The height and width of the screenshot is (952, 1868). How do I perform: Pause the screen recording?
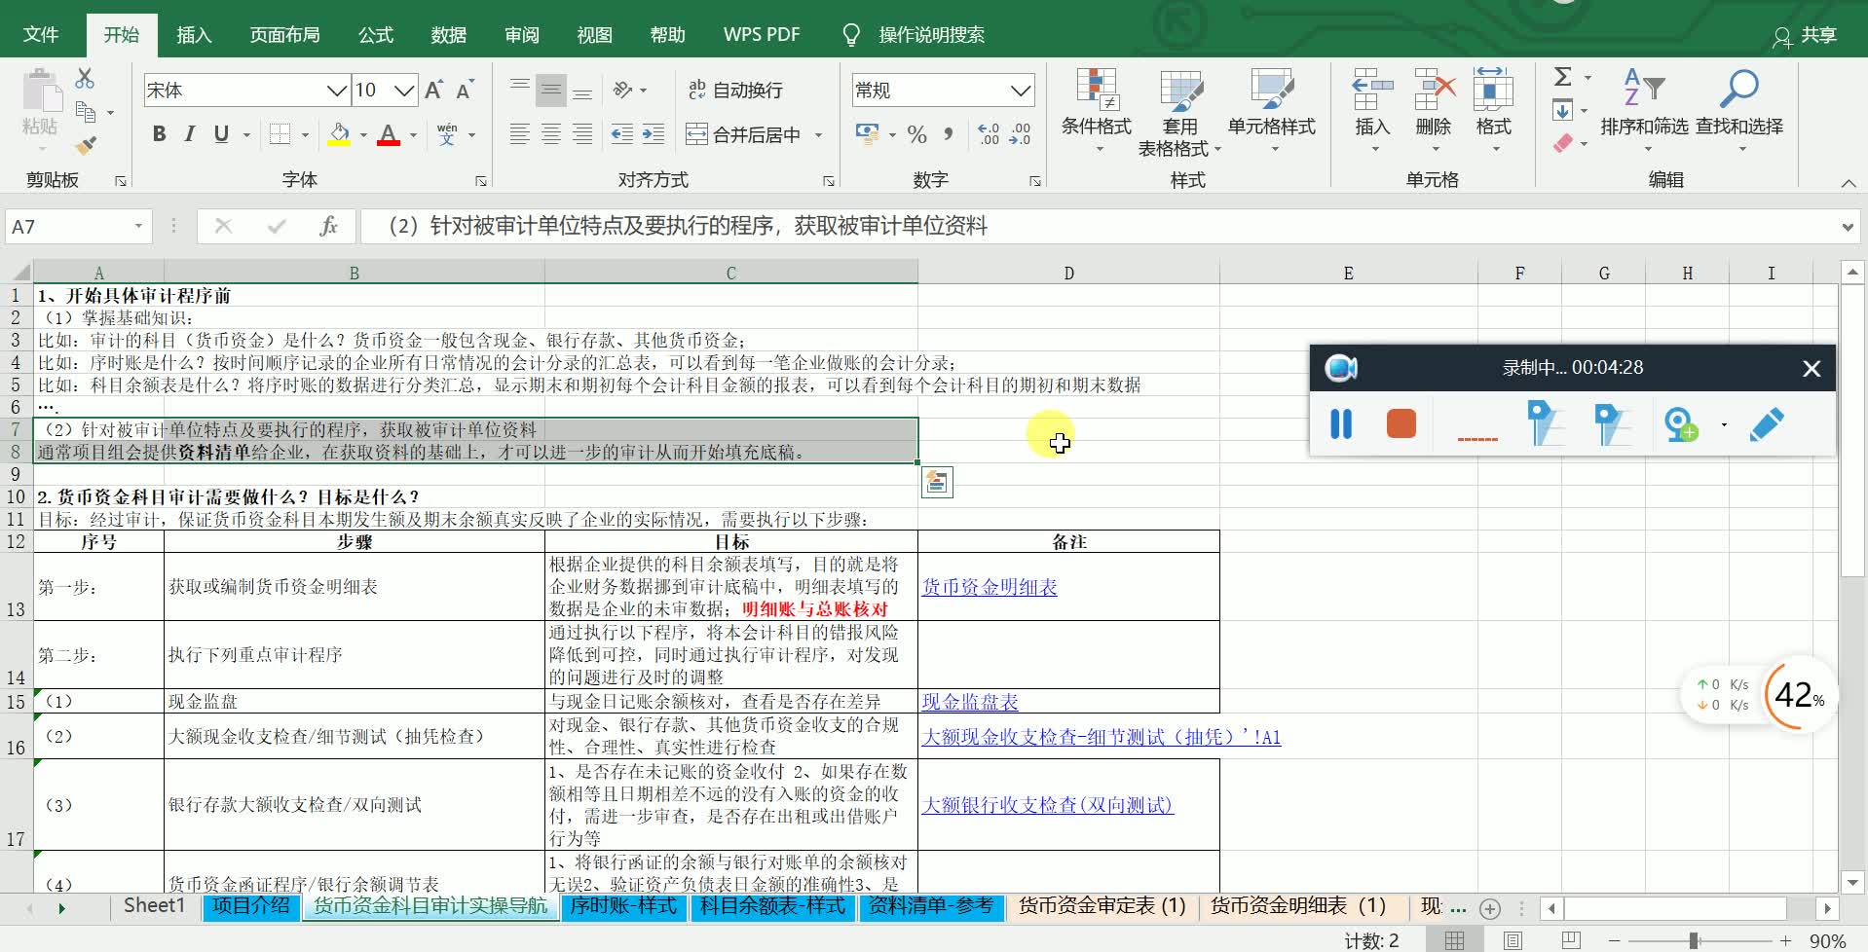[x=1341, y=423]
